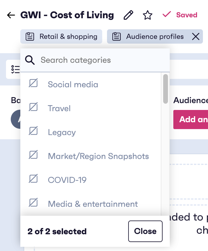Click the GWI - Cost of Living title

tap(67, 15)
